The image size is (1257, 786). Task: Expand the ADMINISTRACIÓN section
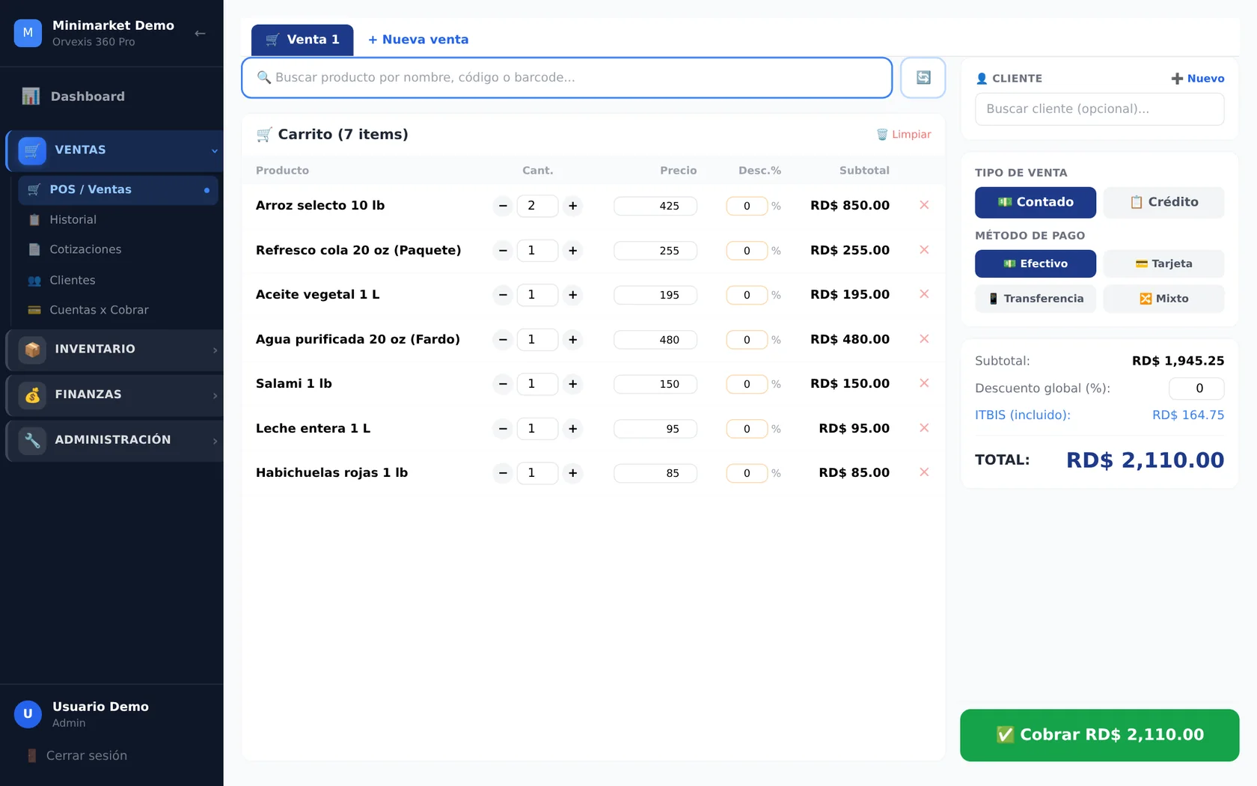pos(114,440)
